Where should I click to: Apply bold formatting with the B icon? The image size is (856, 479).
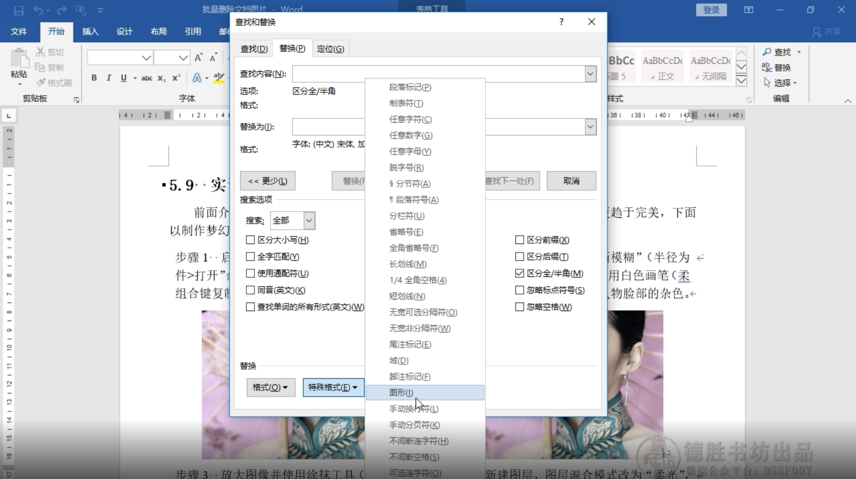click(x=94, y=78)
